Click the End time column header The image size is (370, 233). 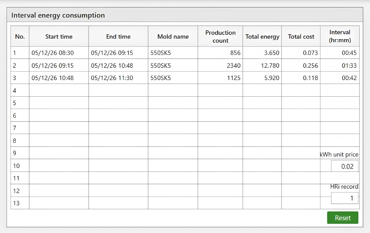coord(118,36)
